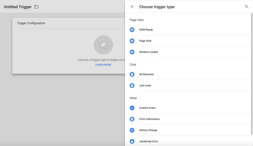Pick Just Links click trigger
Image resolution: width=253 pixels, height=146 pixels.
point(189,85)
